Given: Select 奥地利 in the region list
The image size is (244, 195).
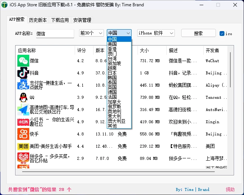Looking at the screenshot, I should pos(119,111).
